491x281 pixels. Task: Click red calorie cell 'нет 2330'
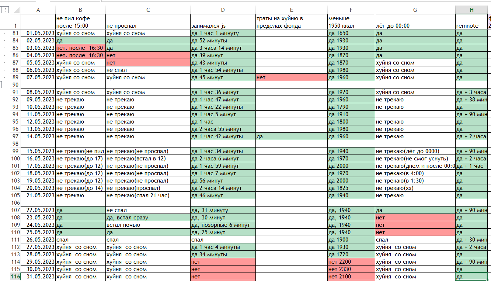pyautogui.click(x=351, y=269)
